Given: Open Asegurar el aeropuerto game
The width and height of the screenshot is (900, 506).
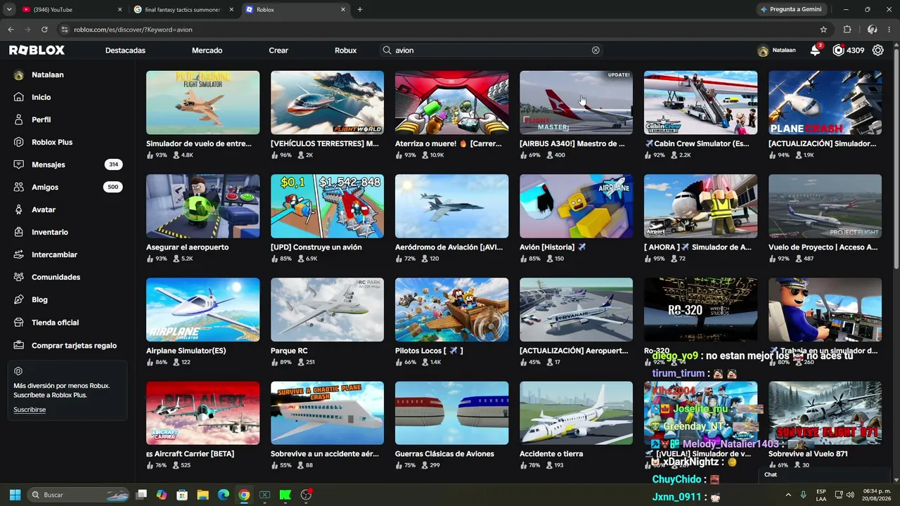Looking at the screenshot, I should 202,206.
